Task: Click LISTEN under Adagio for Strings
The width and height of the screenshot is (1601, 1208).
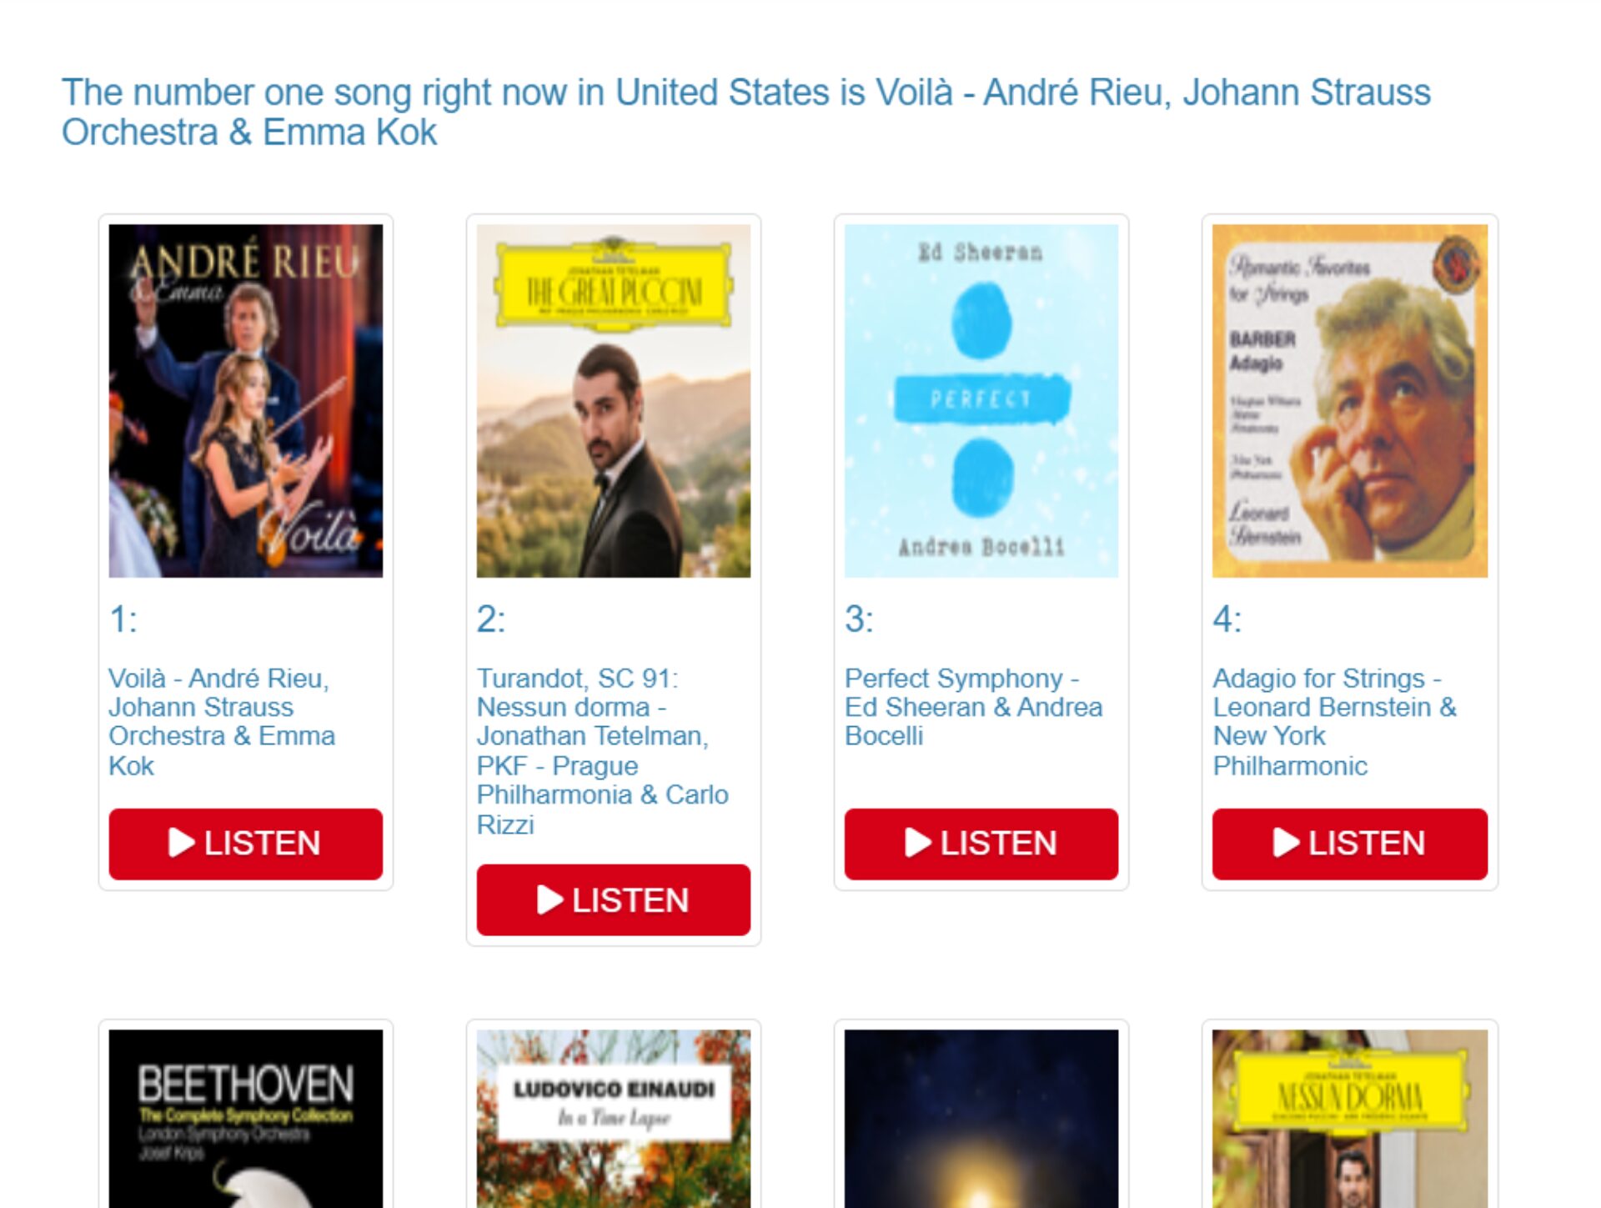Action: pyautogui.click(x=1349, y=843)
